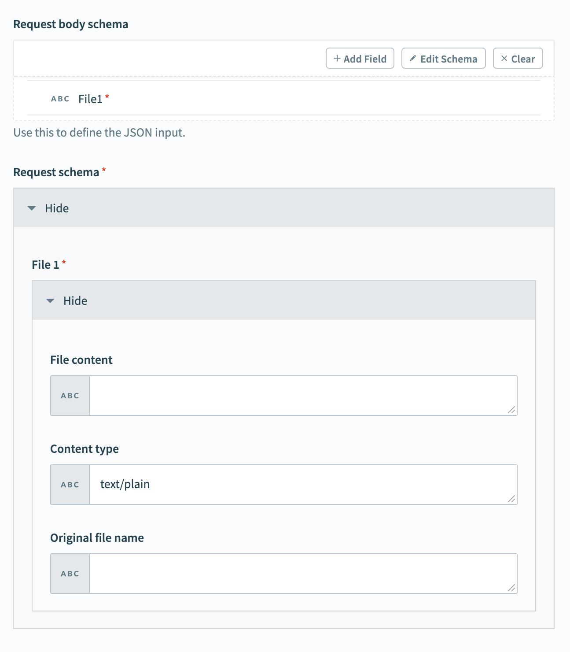Click the ABC badge of Content type
The width and height of the screenshot is (570, 652).
pos(70,485)
